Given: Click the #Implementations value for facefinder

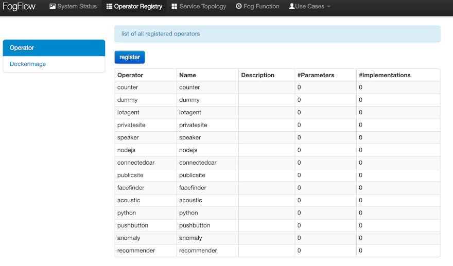Looking at the screenshot, I should coord(360,188).
